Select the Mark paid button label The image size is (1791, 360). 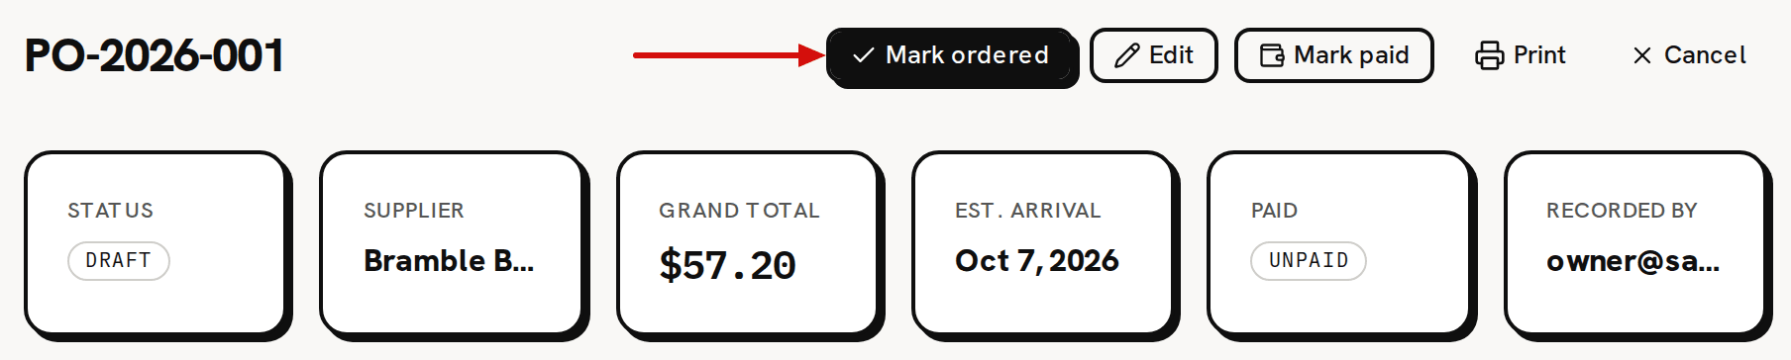click(x=1351, y=55)
